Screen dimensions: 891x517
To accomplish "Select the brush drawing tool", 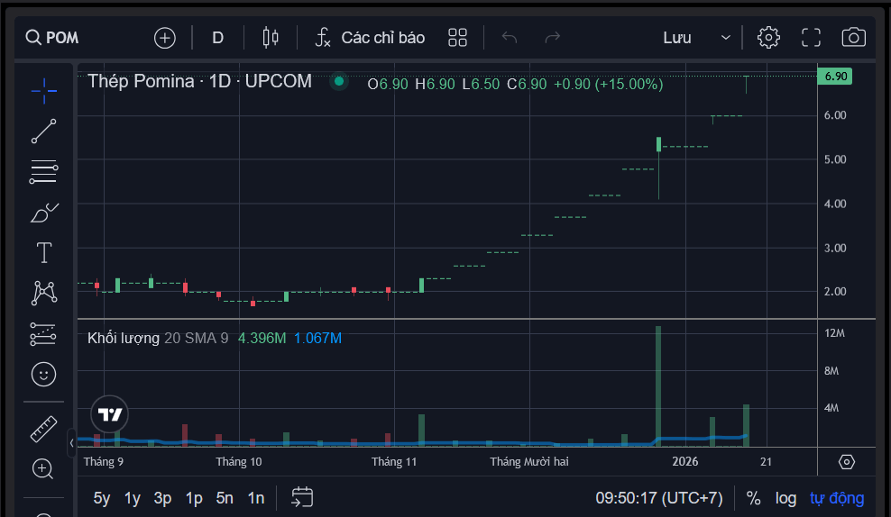I will (43, 213).
